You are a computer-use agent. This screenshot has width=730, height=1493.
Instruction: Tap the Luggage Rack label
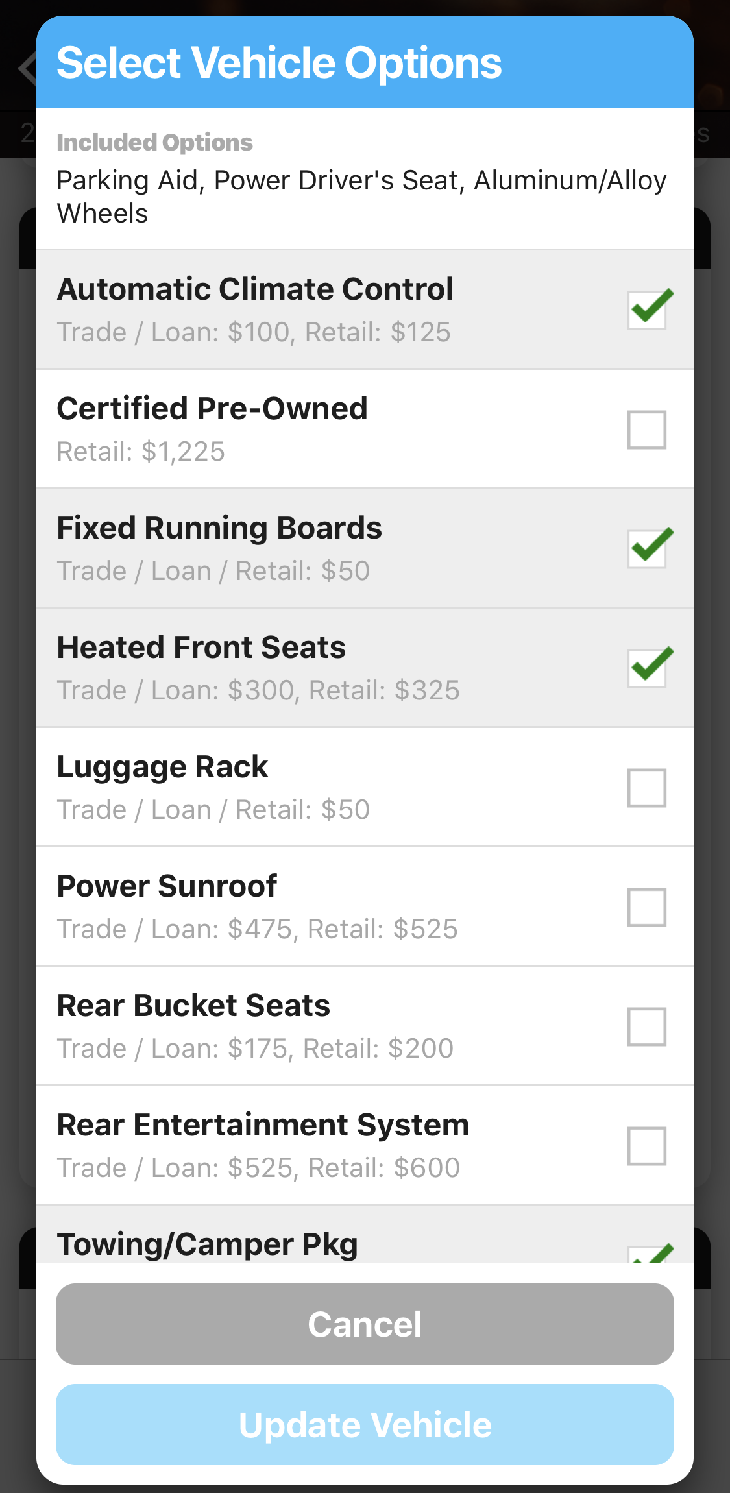pyautogui.click(x=162, y=768)
